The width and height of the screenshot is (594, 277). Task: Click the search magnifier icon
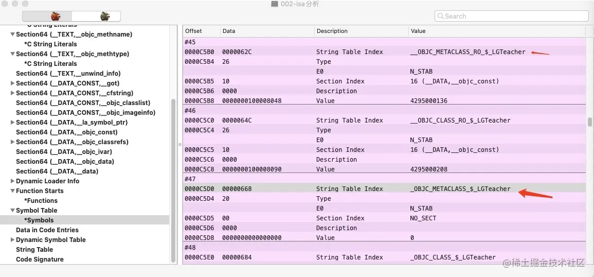[441, 16]
